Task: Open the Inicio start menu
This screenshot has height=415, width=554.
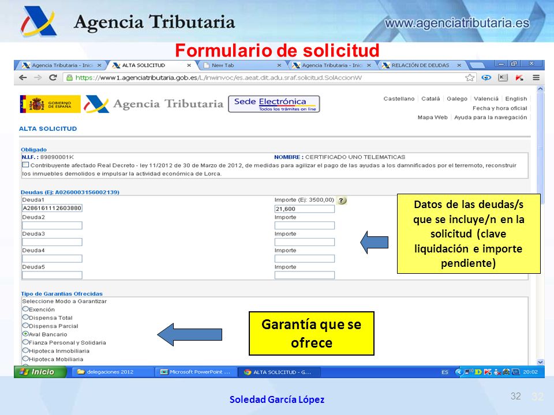Action: pyautogui.click(x=40, y=372)
